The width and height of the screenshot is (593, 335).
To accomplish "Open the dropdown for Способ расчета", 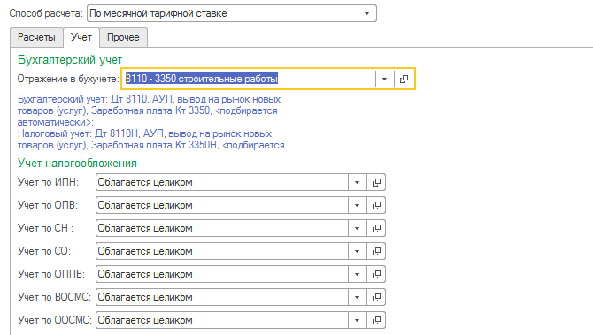I will point(366,13).
